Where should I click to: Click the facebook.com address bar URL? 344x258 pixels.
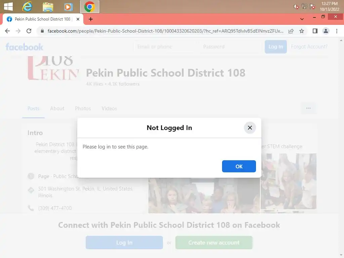pos(165,31)
